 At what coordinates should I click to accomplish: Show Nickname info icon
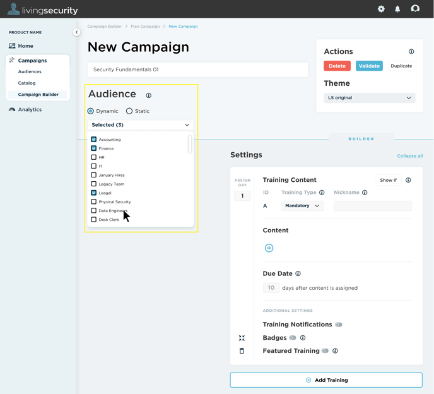[x=365, y=193]
